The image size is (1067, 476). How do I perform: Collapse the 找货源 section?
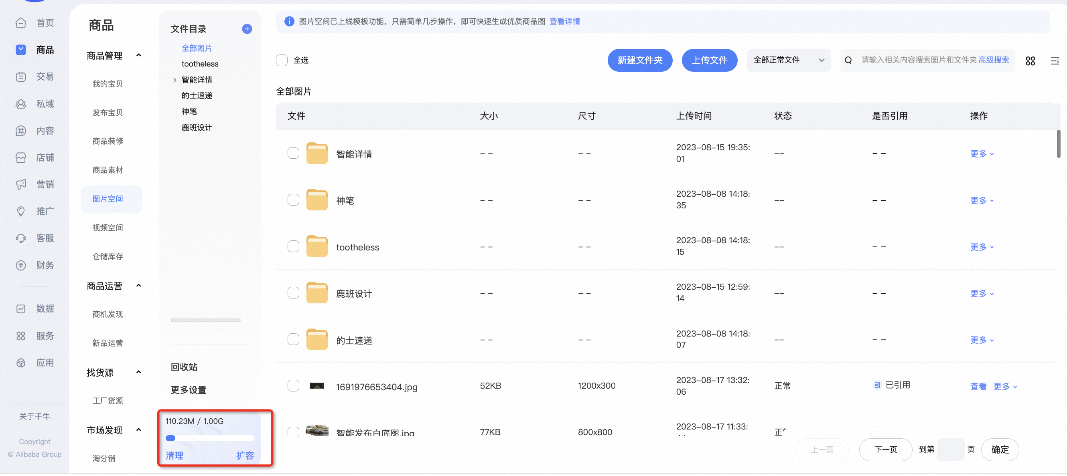click(139, 372)
